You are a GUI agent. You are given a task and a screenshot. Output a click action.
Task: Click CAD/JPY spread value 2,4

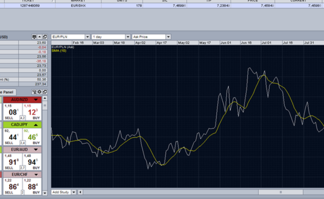pos(22,143)
